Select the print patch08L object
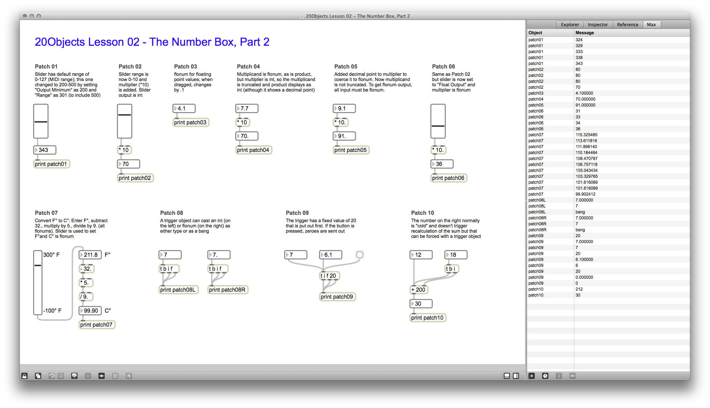This screenshot has height=408, width=710. click(x=179, y=290)
